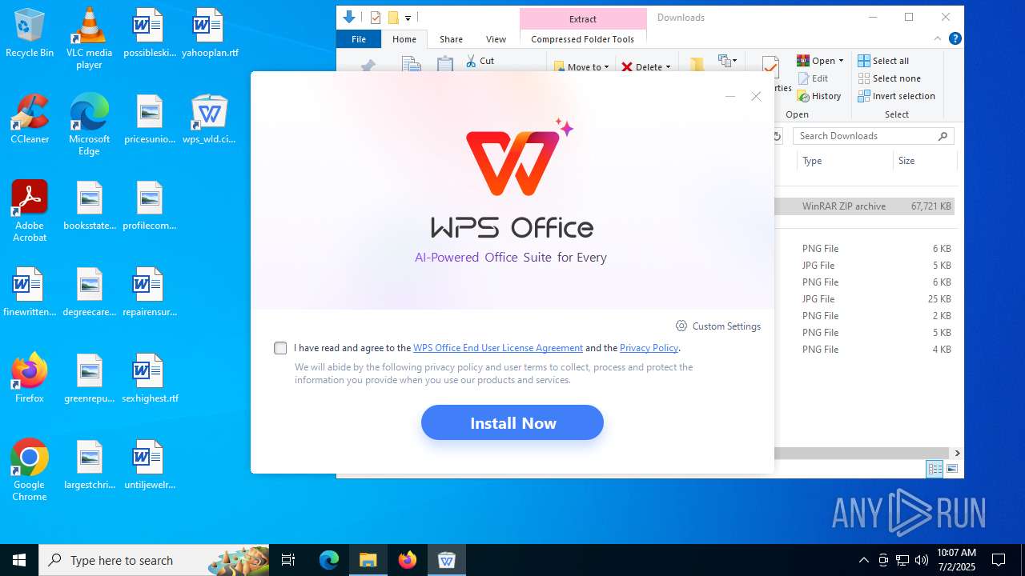Select the sexhighest.rtf desktop file

click(x=150, y=378)
